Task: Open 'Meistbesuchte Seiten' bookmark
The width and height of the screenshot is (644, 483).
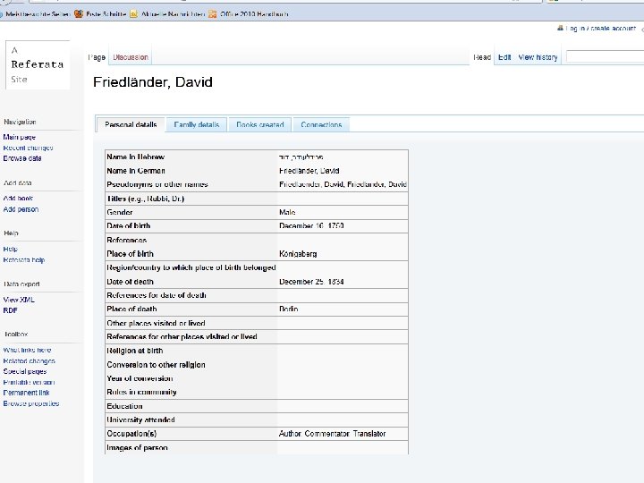Action: click(x=38, y=14)
